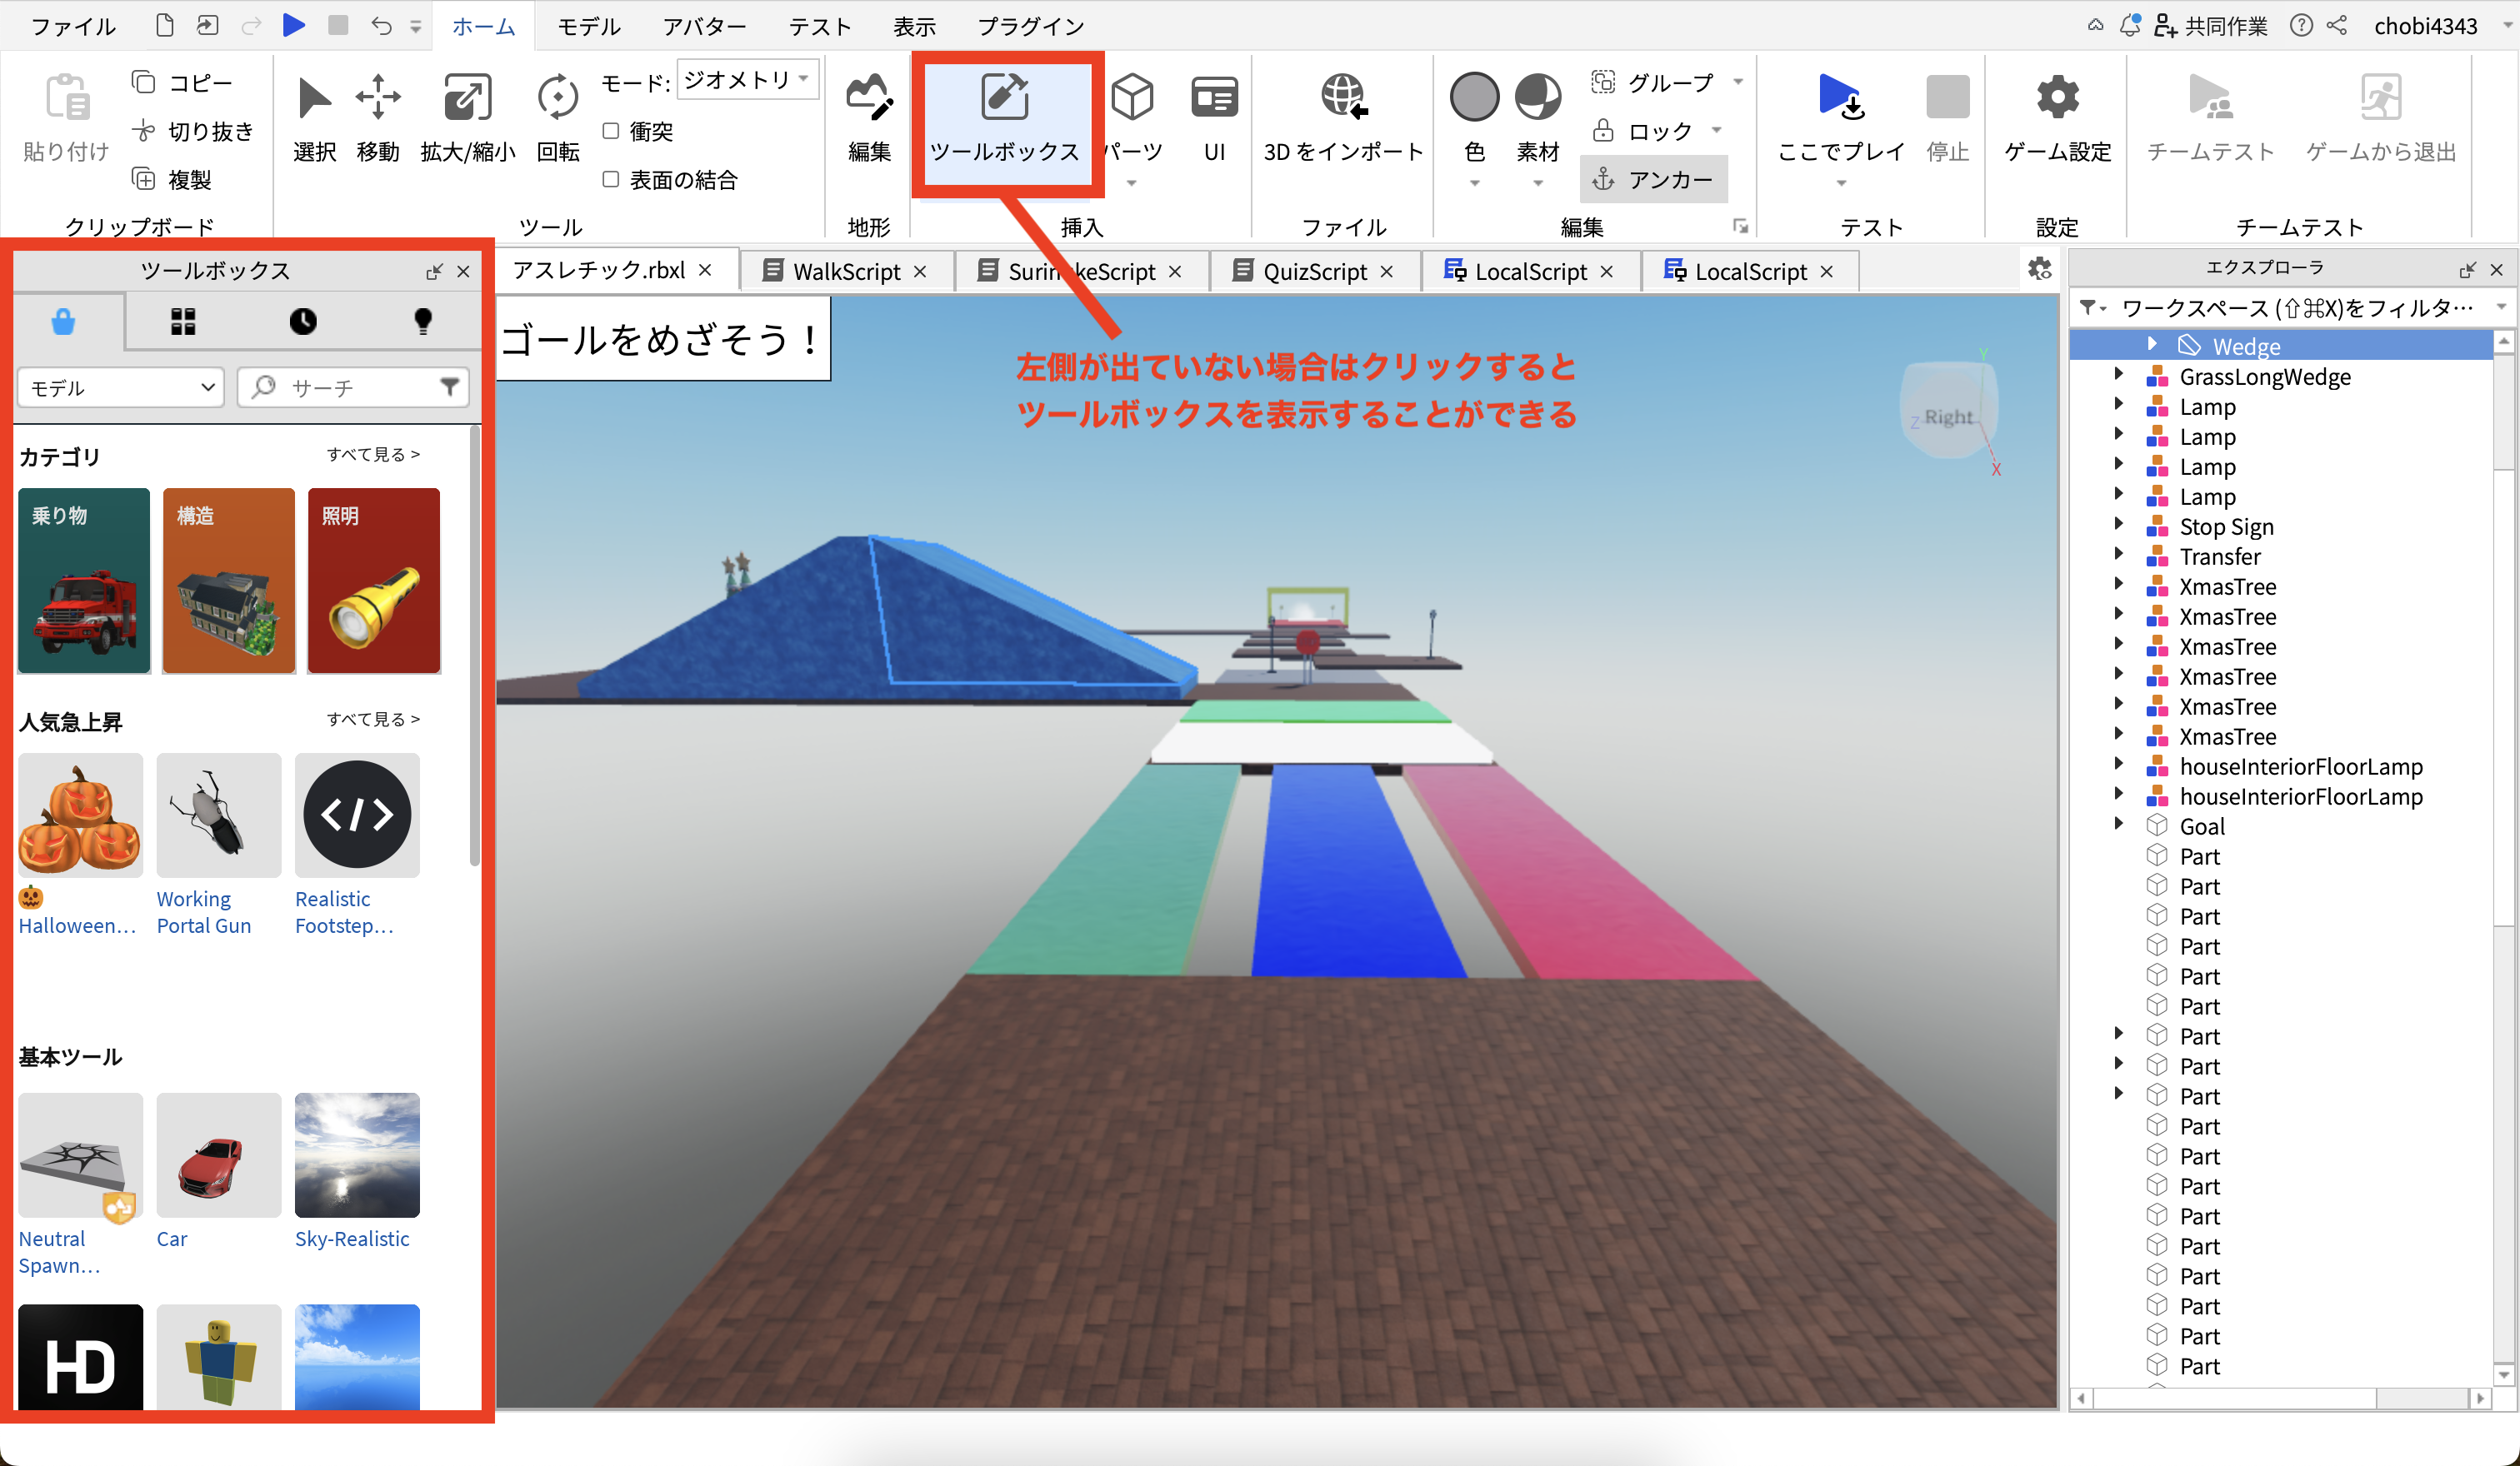Screen dimensions: 2520x1466
Task: Click the Toolbox サーチ search field
Action: (x=350, y=387)
